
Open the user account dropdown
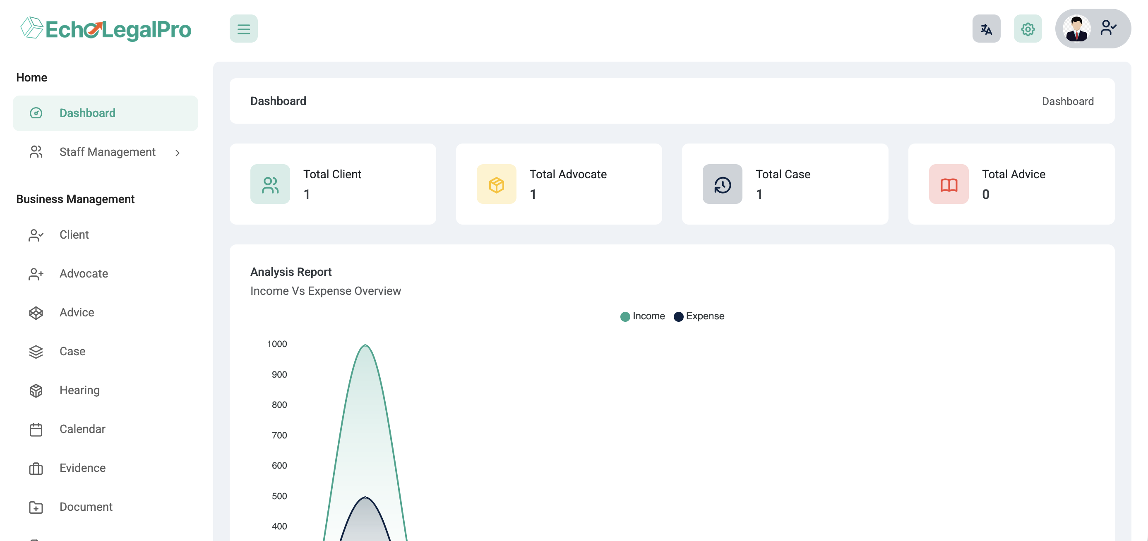[x=1108, y=28]
